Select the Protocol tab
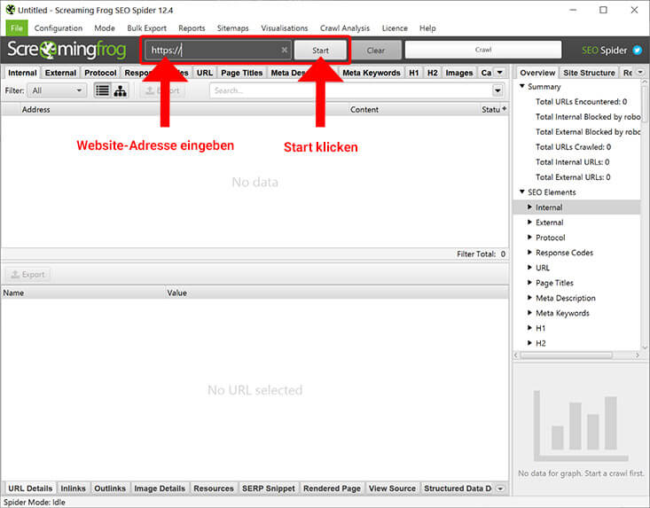The image size is (650, 508). 100,73
